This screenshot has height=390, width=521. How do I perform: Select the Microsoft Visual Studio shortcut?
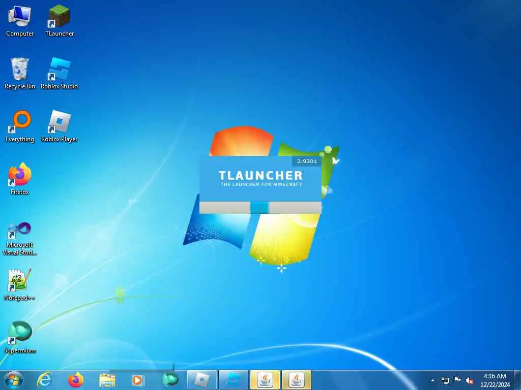pos(20,239)
